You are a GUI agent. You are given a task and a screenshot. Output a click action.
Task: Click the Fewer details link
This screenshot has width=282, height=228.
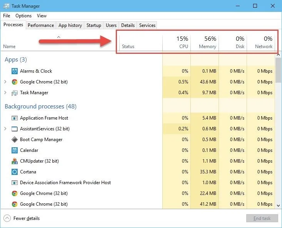[x=27, y=218]
